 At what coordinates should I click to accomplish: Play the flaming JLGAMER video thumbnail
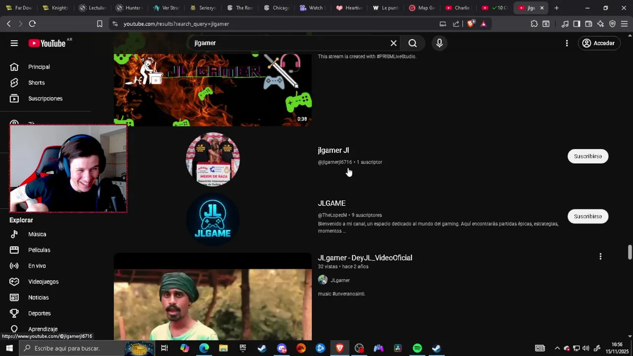[x=213, y=89]
